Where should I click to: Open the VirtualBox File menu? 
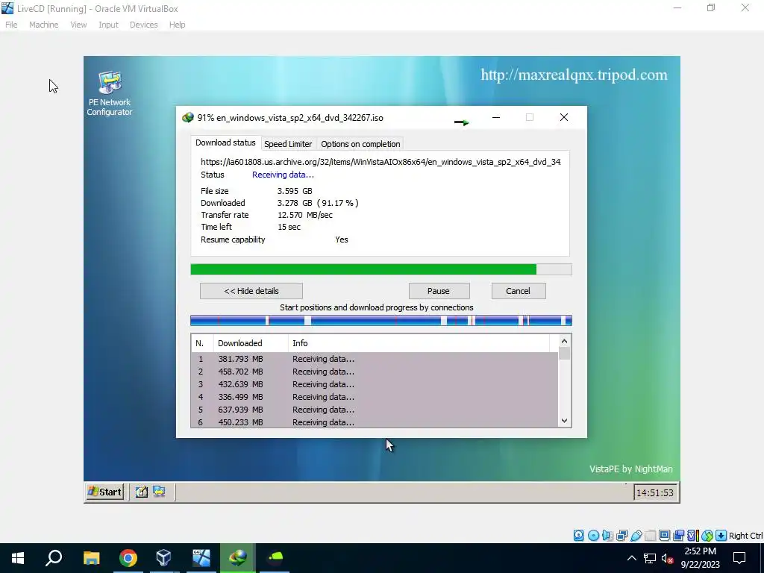click(x=11, y=25)
